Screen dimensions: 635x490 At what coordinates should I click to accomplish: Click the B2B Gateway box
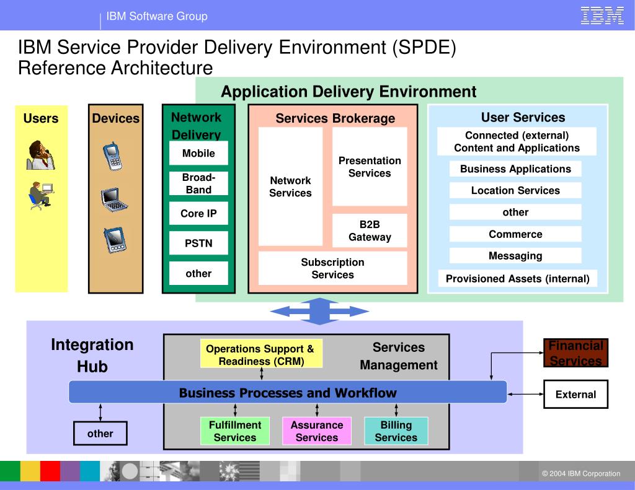pos(370,230)
